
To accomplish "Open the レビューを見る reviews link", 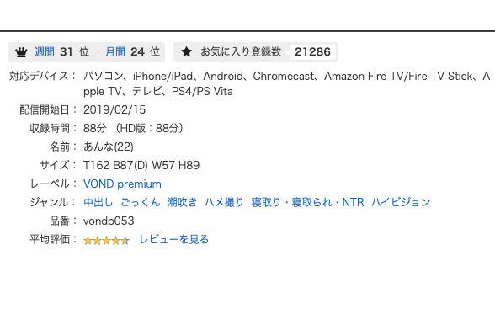I will (174, 239).
